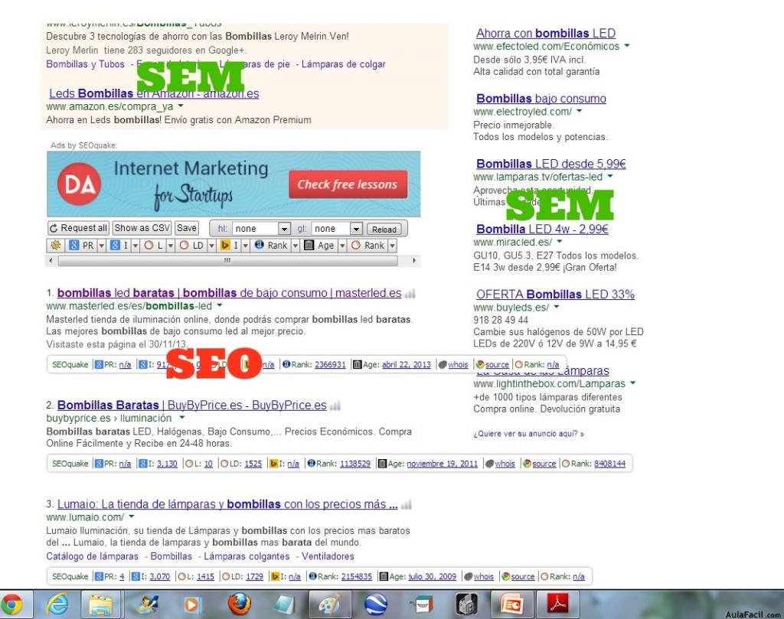Open Google Chrome from the taskbar
784x619 pixels.
tap(12, 604)
